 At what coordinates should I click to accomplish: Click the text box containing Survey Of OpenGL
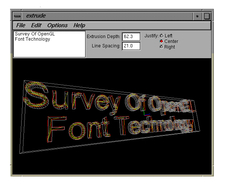point(49,44)
